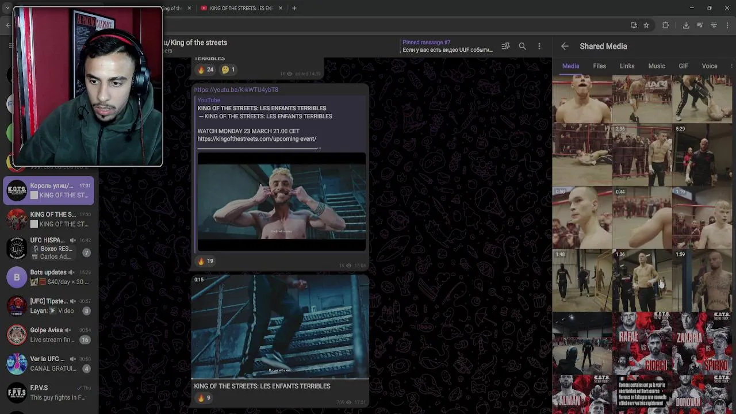This screenshot has height=414, width=736.
Task: Click unread badge 7 on UFC HISPA
Action: click(x=86, y=253)
